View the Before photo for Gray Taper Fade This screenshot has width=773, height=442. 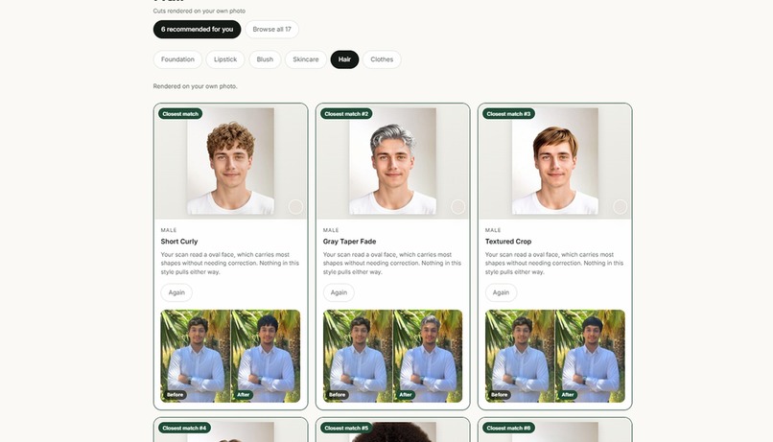tap(358, 356)
